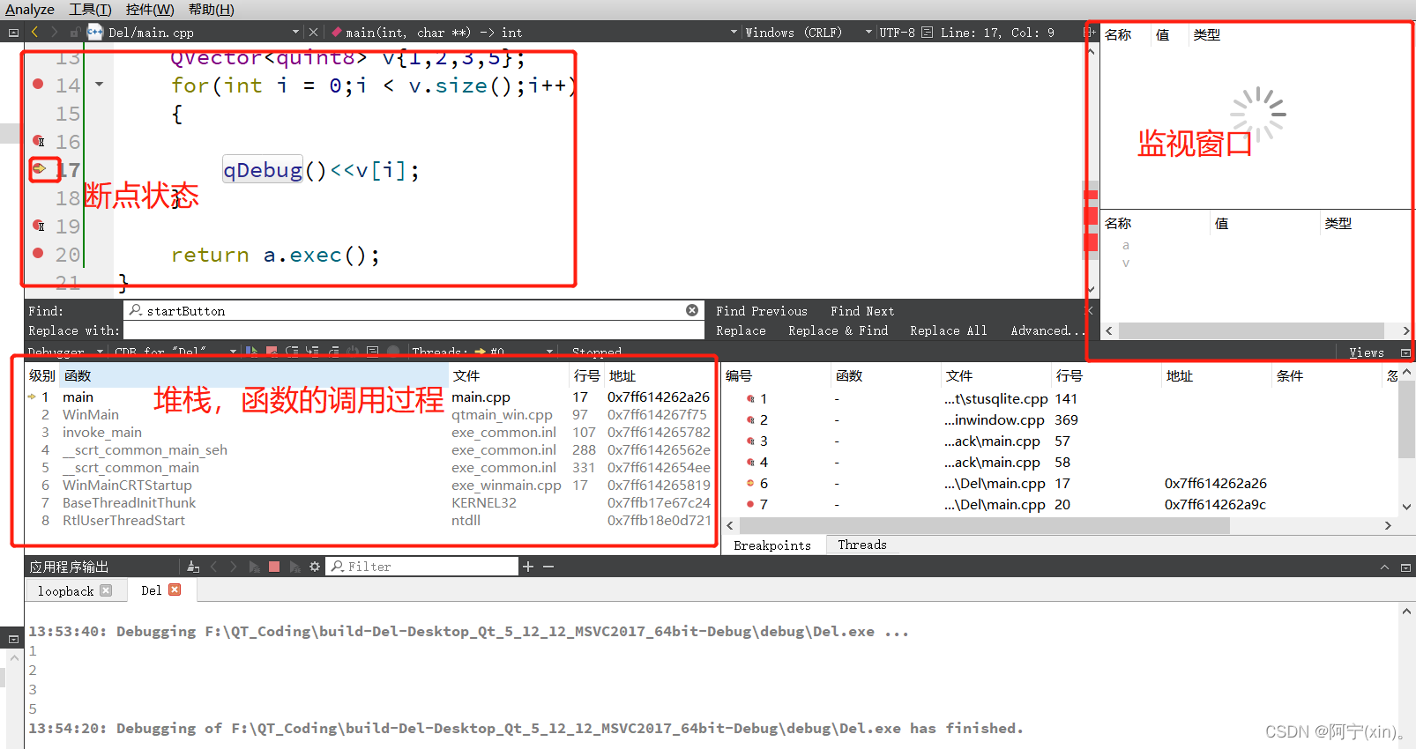This screenshot has height=749, width=1416.
Task: Toggle the breakpoint on line 20
Action: pos(38,253)
